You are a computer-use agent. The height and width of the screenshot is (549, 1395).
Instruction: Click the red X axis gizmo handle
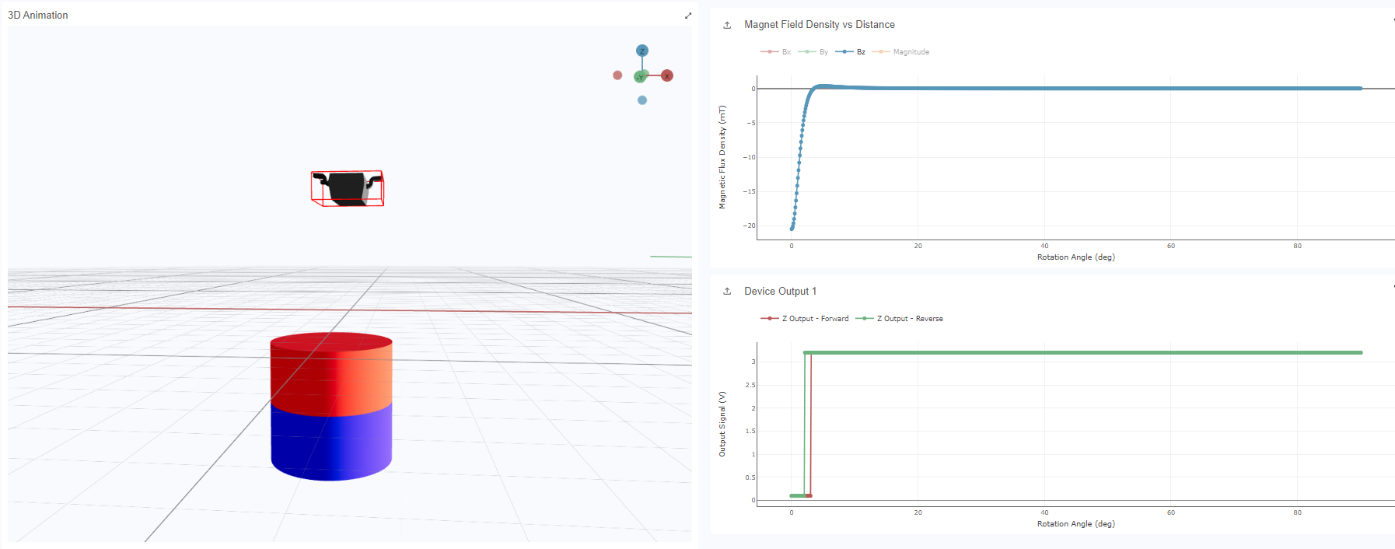click(667, 75)
